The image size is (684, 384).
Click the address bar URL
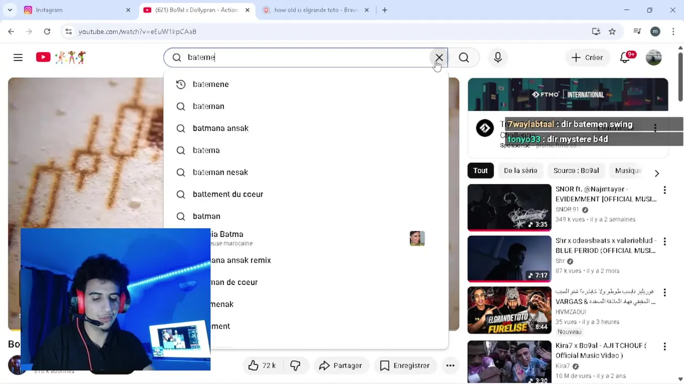coord(137,31)
